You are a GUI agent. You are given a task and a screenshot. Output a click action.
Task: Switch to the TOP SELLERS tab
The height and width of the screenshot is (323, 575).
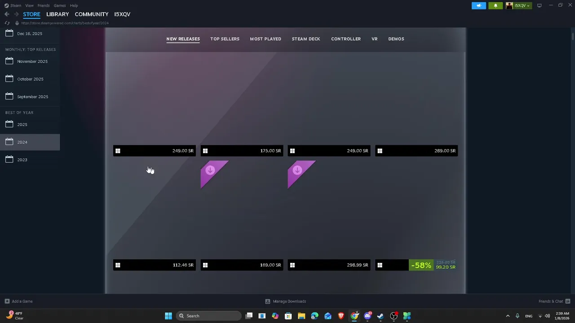[x=225, y=39]
